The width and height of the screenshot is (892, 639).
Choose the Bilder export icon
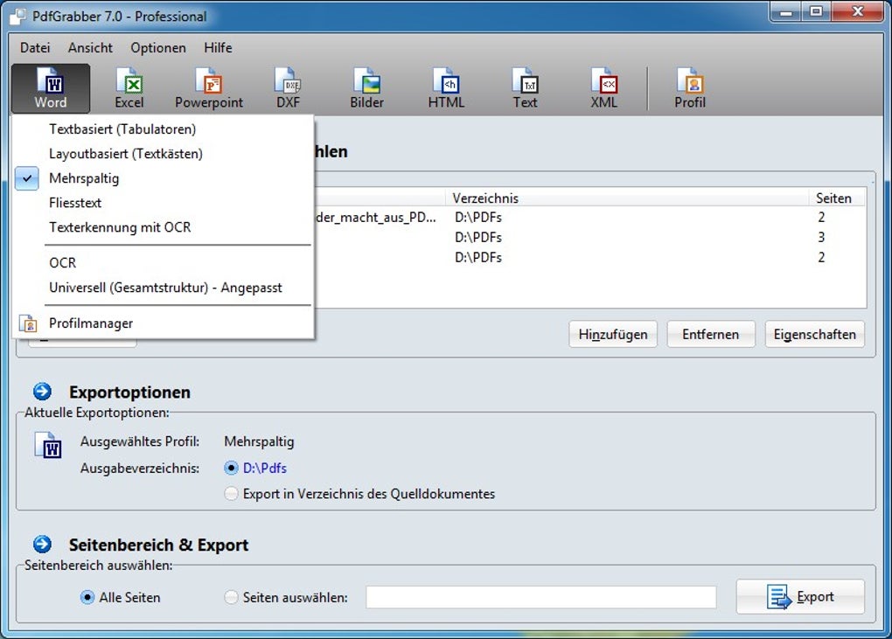click(x=367, y=88)
